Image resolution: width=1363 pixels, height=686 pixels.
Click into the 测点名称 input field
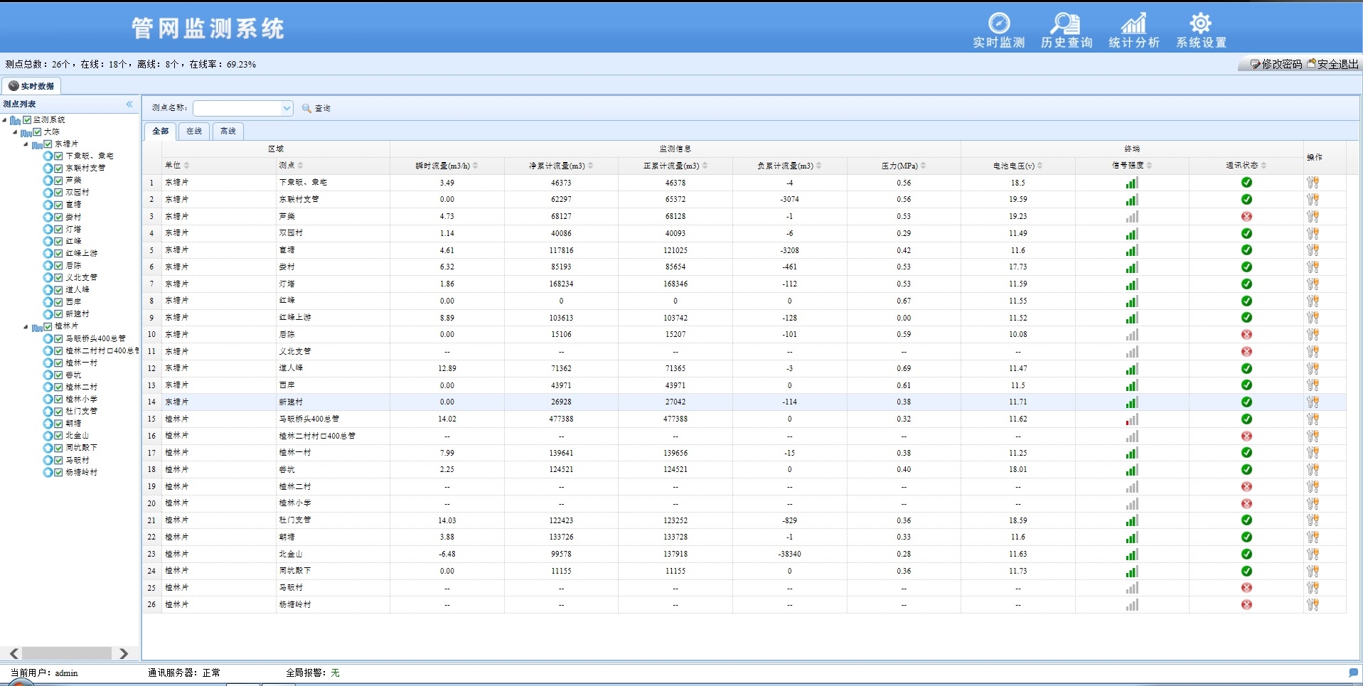click(x=237, y=108)
